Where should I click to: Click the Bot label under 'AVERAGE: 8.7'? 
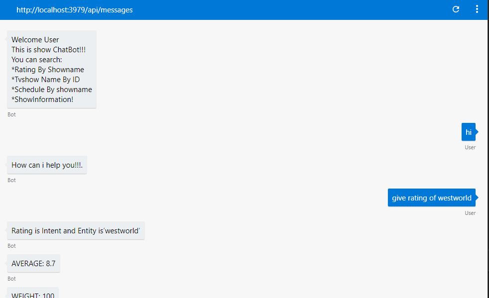[11, 279]
